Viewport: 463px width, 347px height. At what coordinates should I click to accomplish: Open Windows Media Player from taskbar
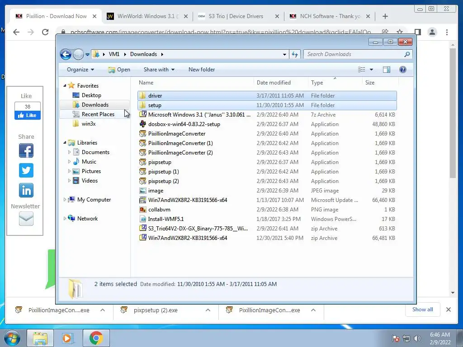pyautogui.click(x=67, y=338)
